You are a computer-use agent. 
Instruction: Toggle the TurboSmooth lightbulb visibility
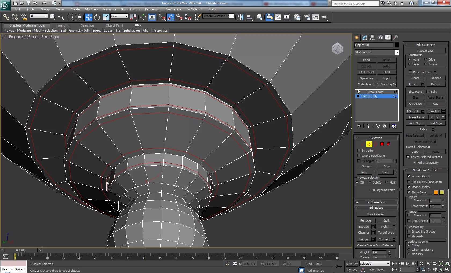coord(358,92)
